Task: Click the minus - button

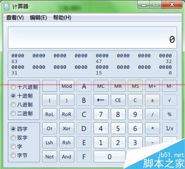Action: pyautogui.click(x=152, y=143)
